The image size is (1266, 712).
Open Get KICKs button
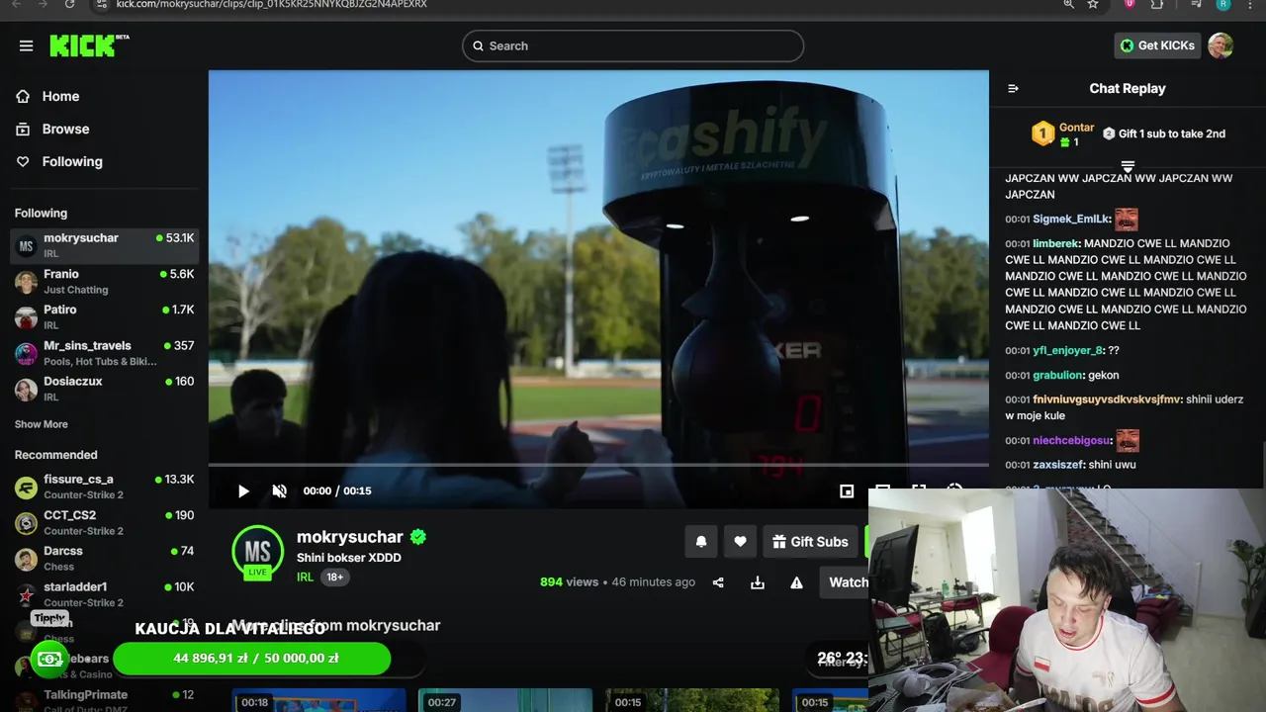pyautogui.click(x=1157, y=45)
